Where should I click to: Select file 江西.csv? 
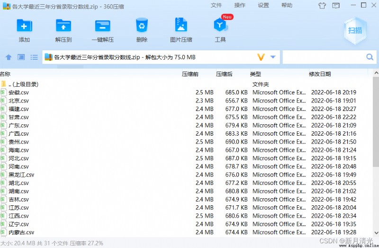pyautogui.click(x=186, y=216)
